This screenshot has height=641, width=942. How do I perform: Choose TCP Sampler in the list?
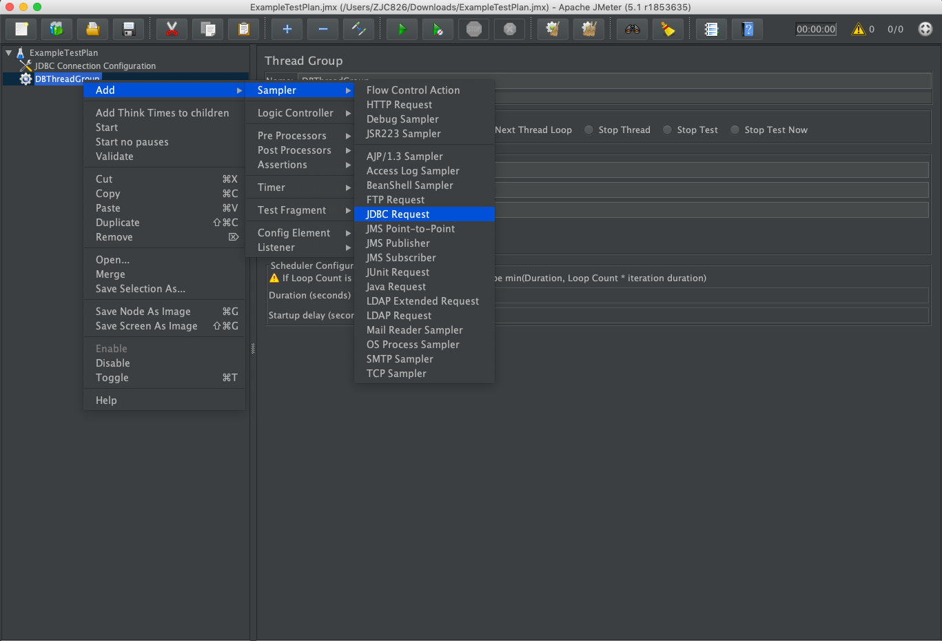(424, 374)
